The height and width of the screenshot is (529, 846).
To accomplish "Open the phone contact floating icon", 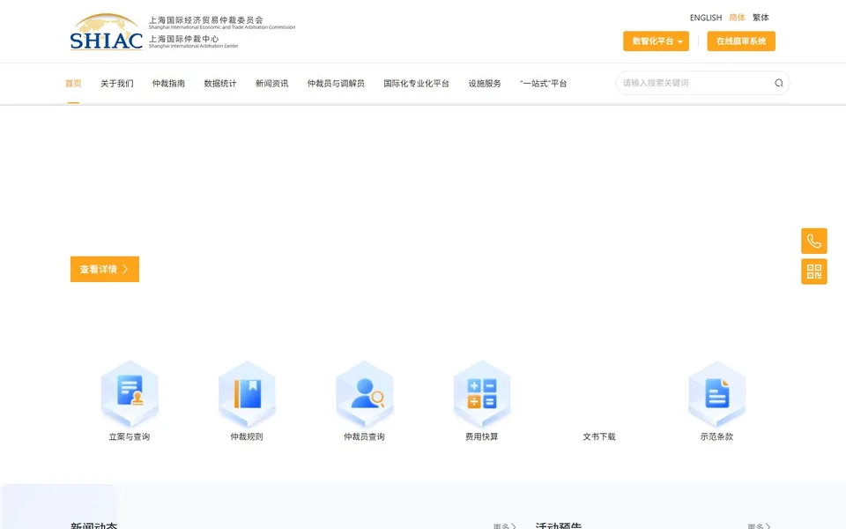I will [x=813, y=241].
